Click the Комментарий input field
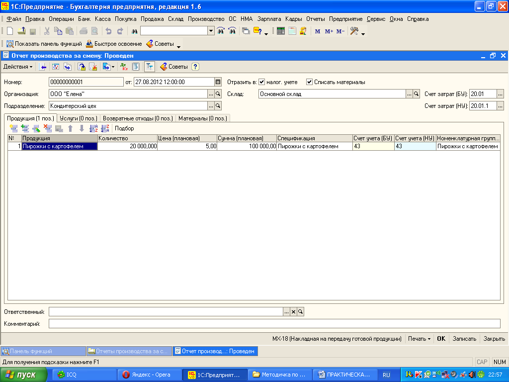The image size is (509, 382). [274, 323]
